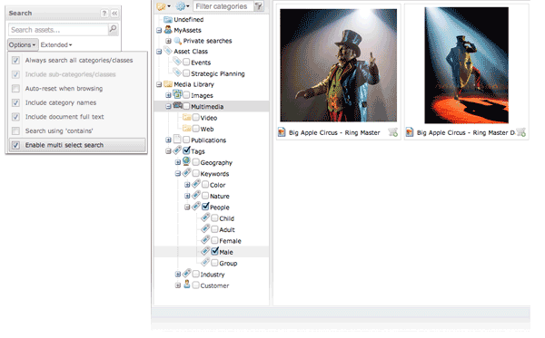The width and height of the screenshot is (545, 338).
Task: Open Big Apple Circus - Ring Master D title
Action: (x=466, y=132)
